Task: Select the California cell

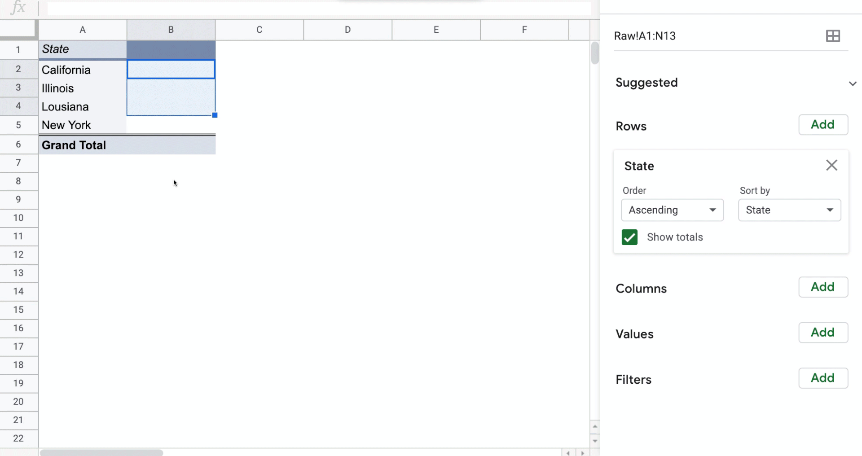Action: 82,70
